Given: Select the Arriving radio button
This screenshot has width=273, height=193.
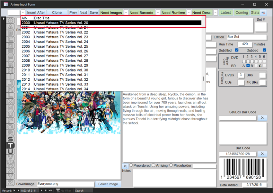Looking at the screenshot, I should [x=154, y=165].
